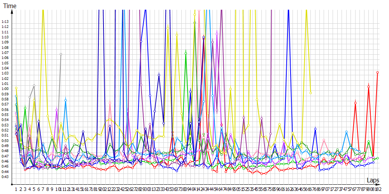Select the gray marker at 1:01 on lap 5
Image resolution: width=389 pixels, height=194 pixels.
pos(34,85)
